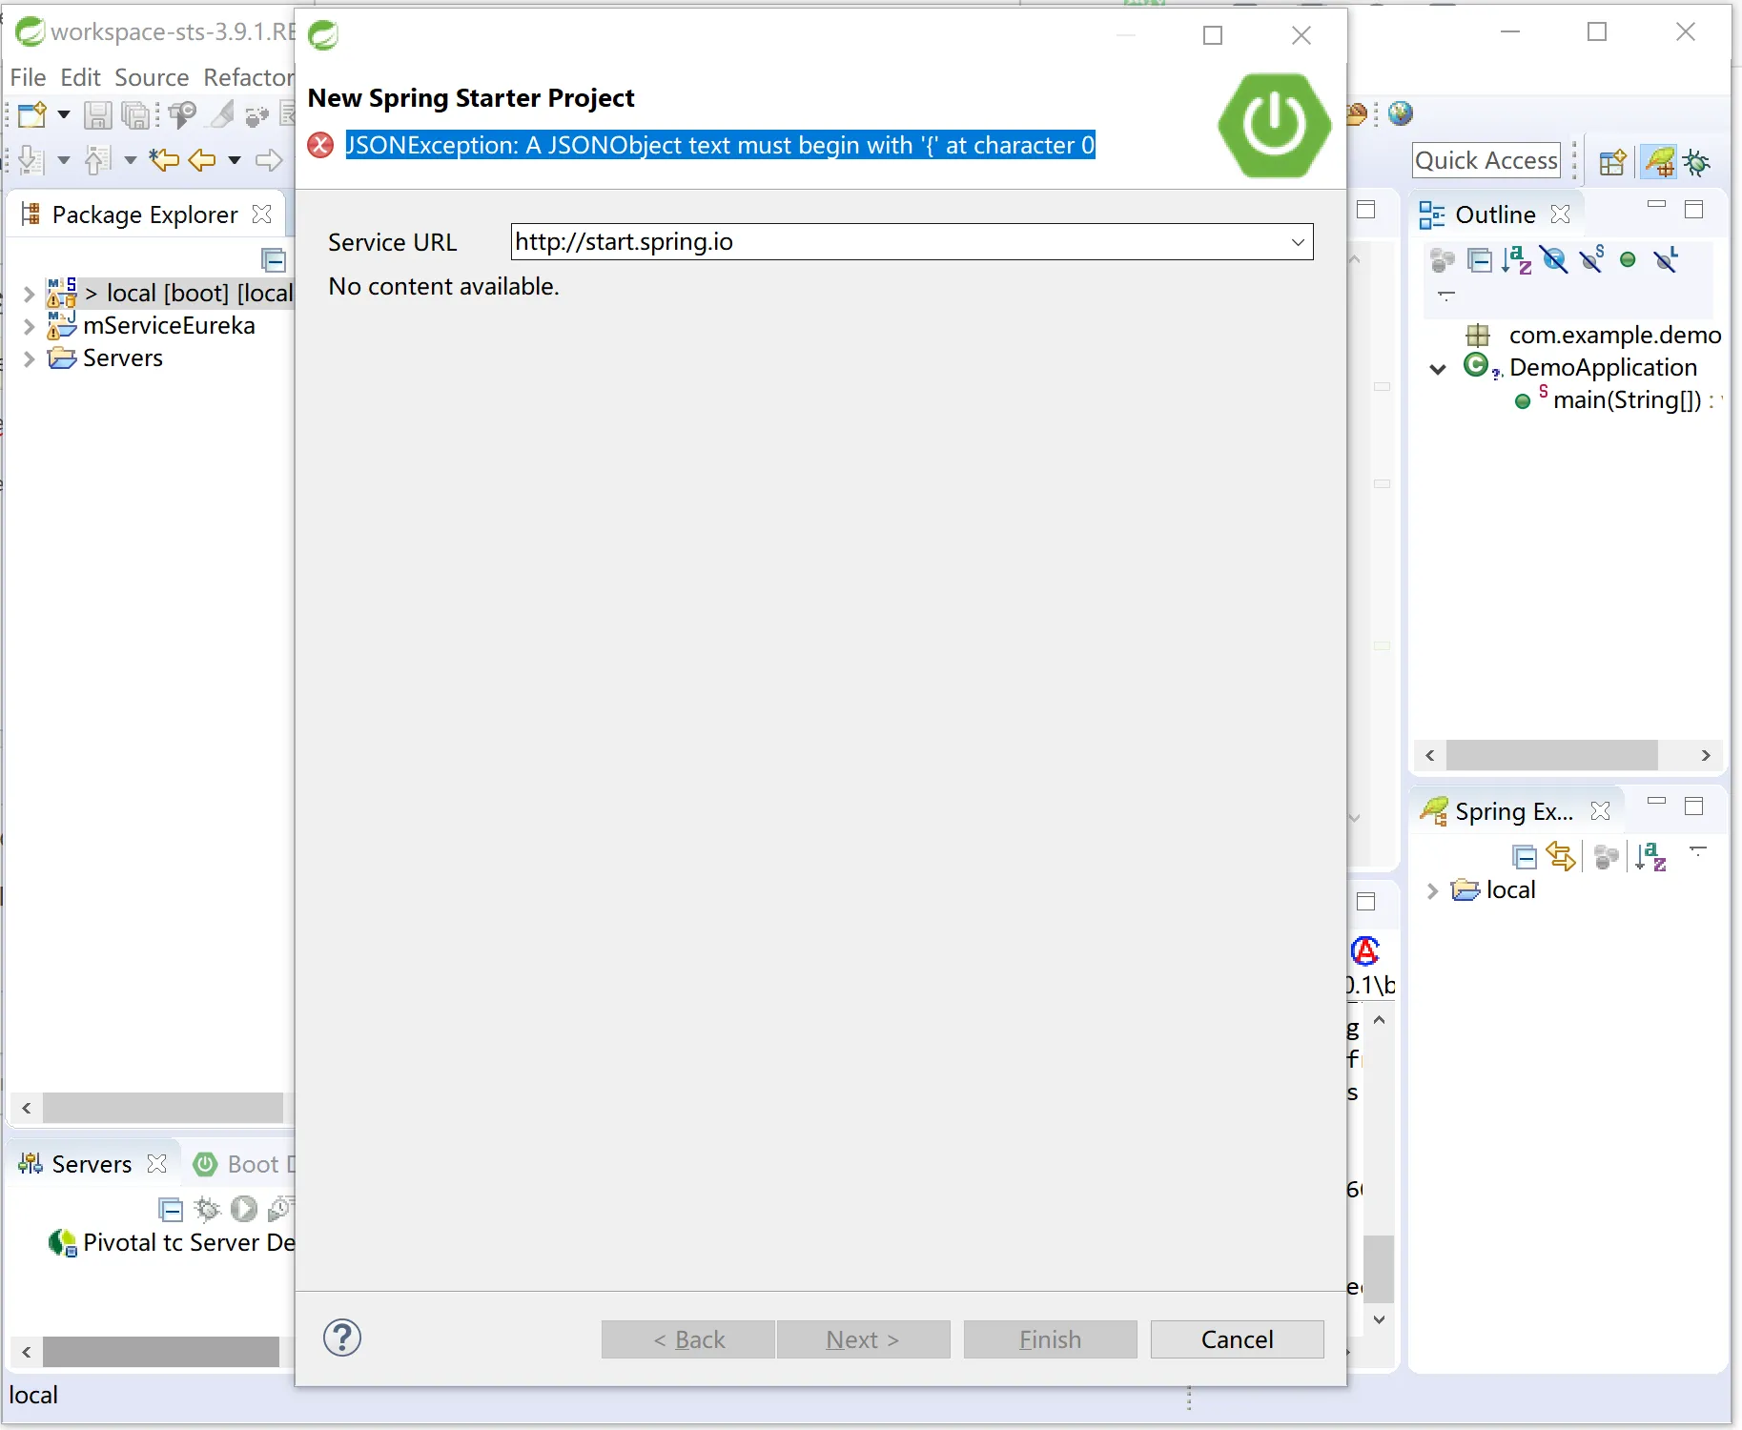Open the Next Annotation dropdown arrow
This screenshot has height=1430, width=1742.
point(64,159)
